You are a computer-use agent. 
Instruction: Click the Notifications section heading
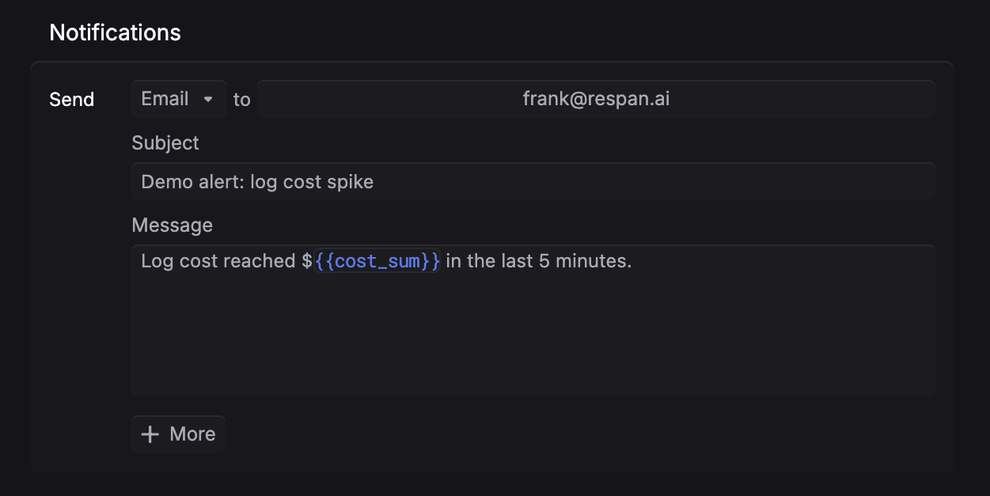116,32
